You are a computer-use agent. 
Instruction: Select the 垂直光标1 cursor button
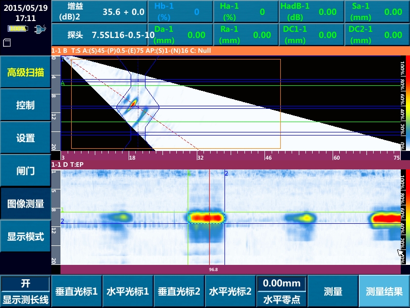pyautogui.click(x=76, y=292)
